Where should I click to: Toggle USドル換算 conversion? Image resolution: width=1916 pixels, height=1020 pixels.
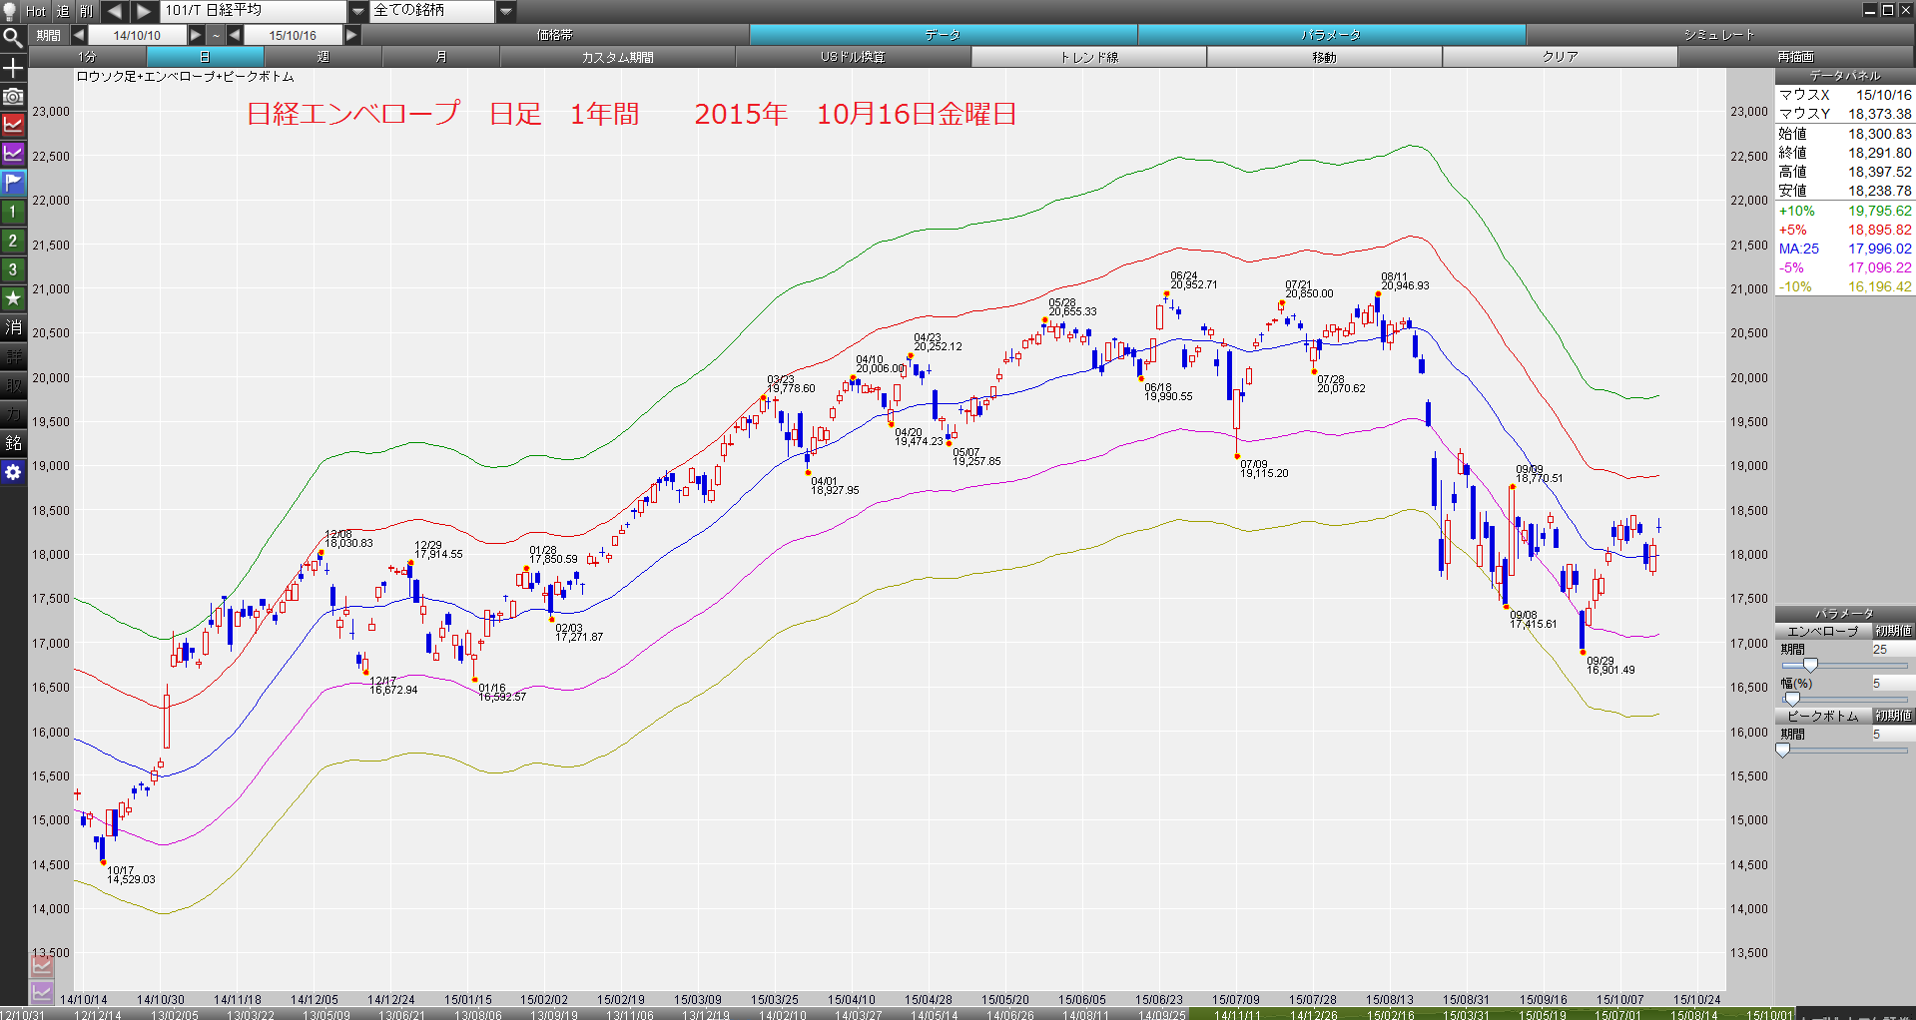(854, 57)
